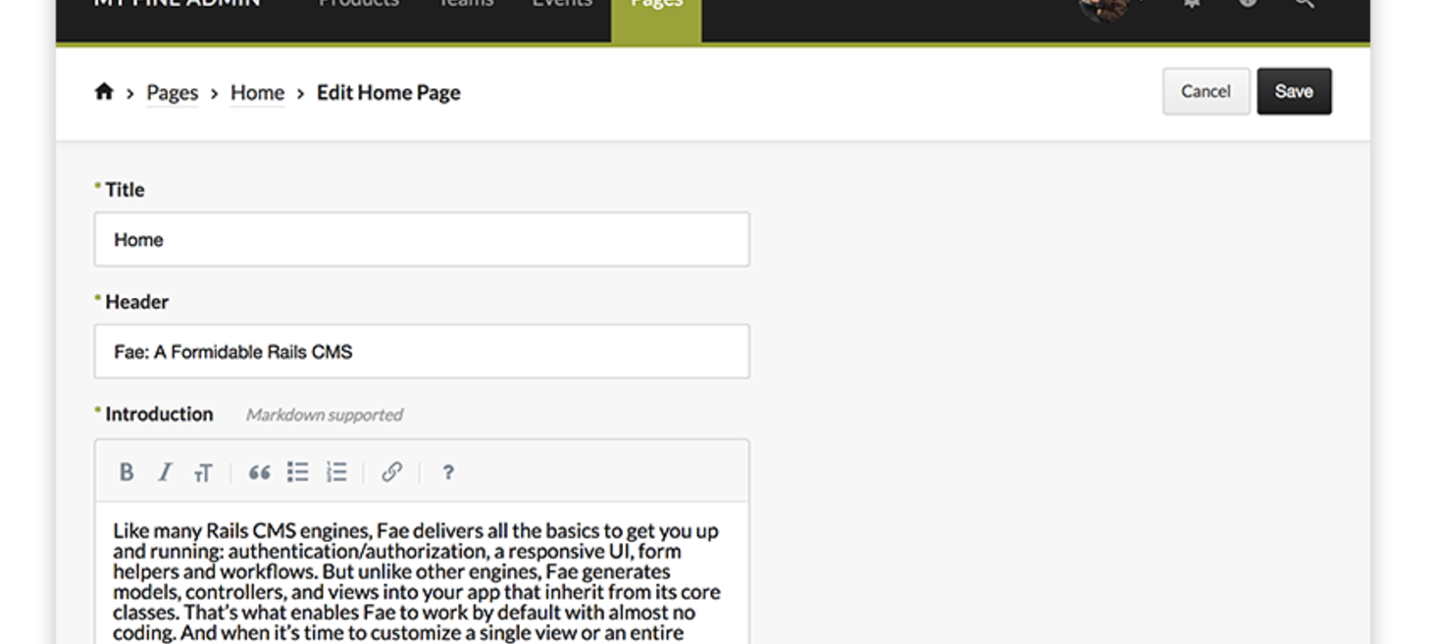The image size is (1432, 644).
Task: Open Markdown help with the question mark
Action: point(448,472)
